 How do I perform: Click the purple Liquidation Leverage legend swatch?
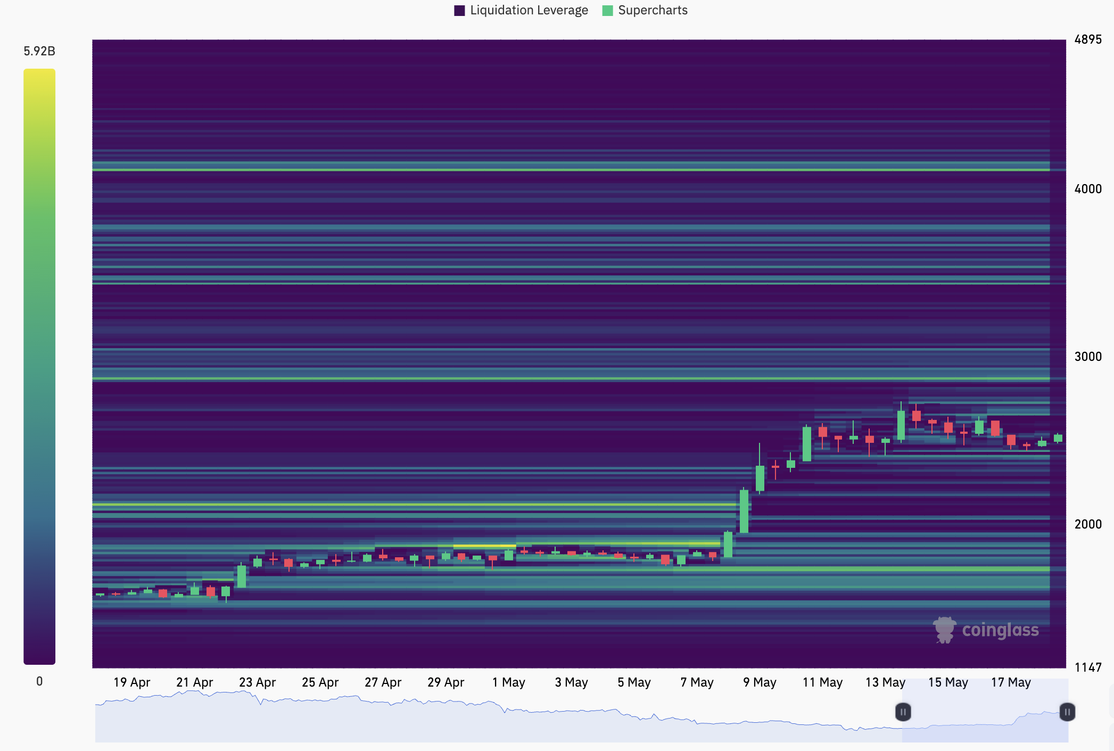click(x=459, y=10)
